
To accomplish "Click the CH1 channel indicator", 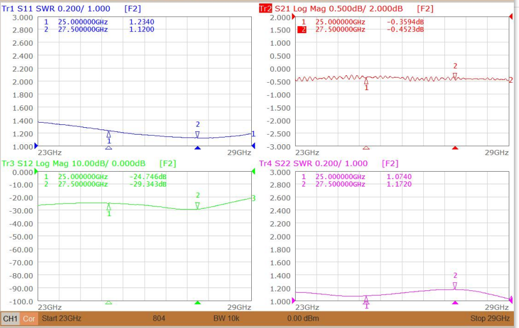I will click(10, 319).
